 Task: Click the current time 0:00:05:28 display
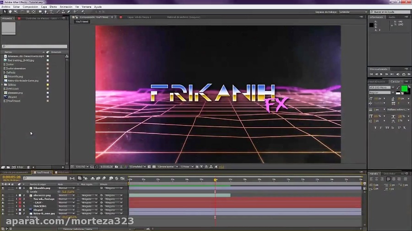pos(11,177)
